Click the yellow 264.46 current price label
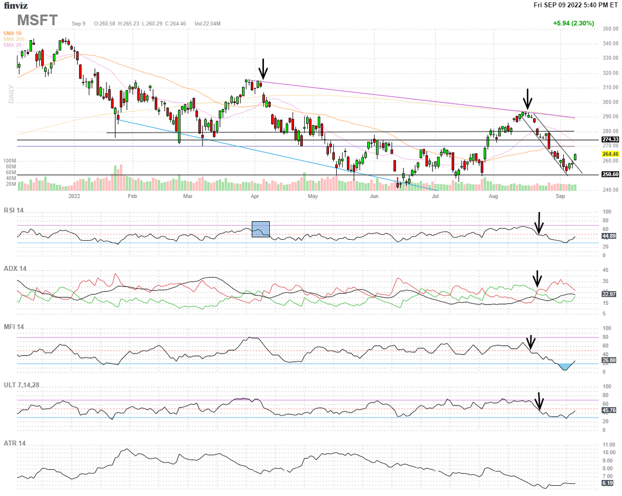This screenshot has height=496, width=622. [610, 154]
